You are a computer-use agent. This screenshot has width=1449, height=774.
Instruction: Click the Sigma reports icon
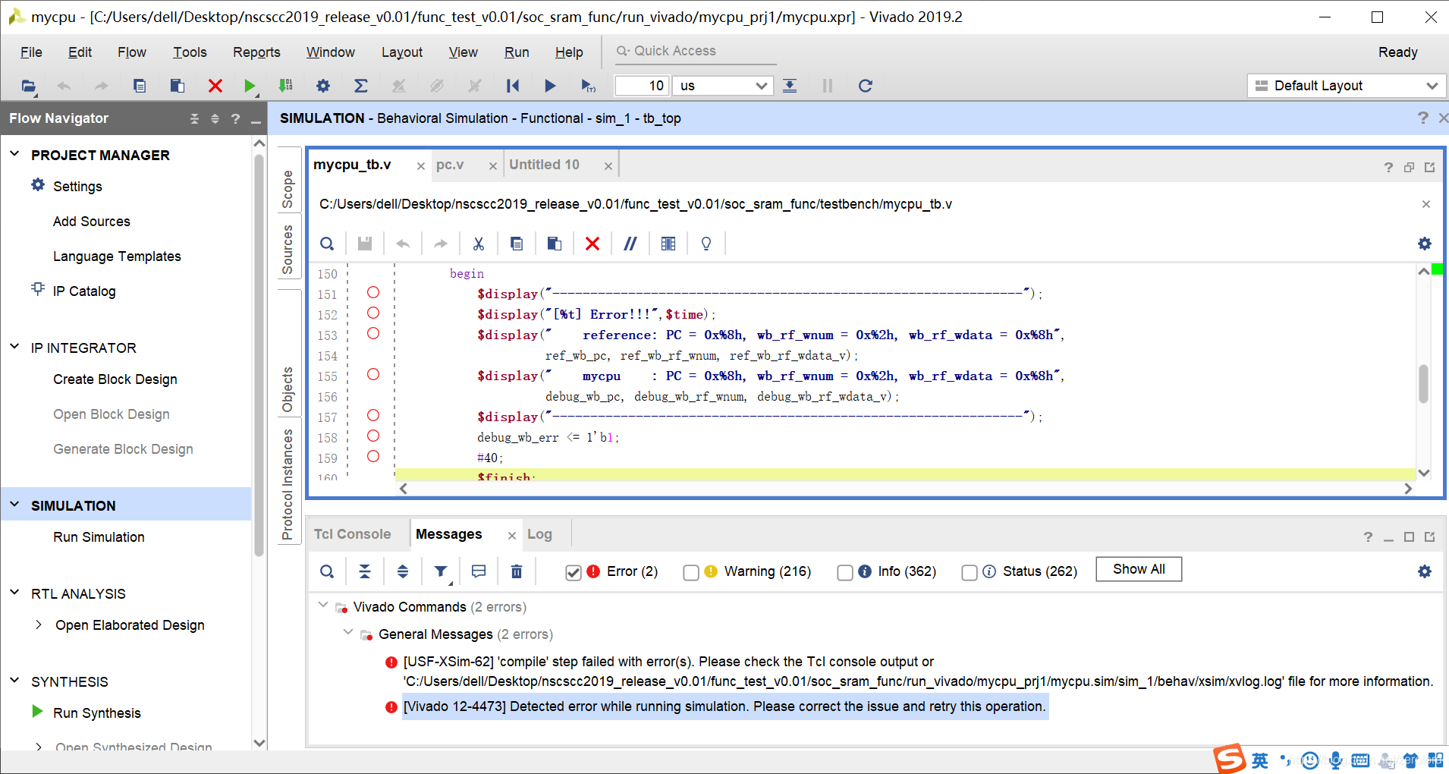pos(361,86)
